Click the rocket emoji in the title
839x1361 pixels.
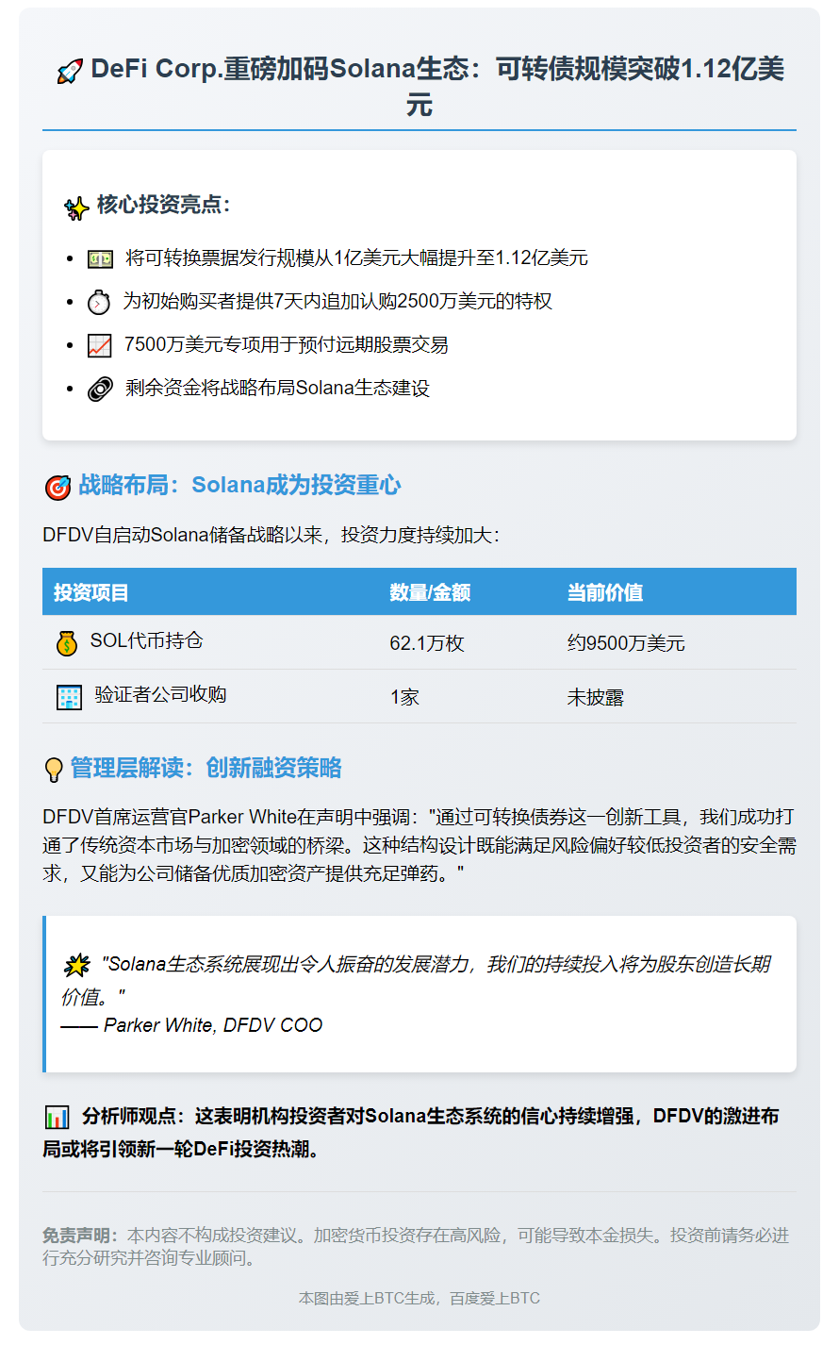(70, 72)
